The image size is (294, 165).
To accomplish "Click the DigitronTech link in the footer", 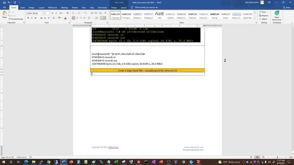I will pyautogui.click(x=113, y=147).
